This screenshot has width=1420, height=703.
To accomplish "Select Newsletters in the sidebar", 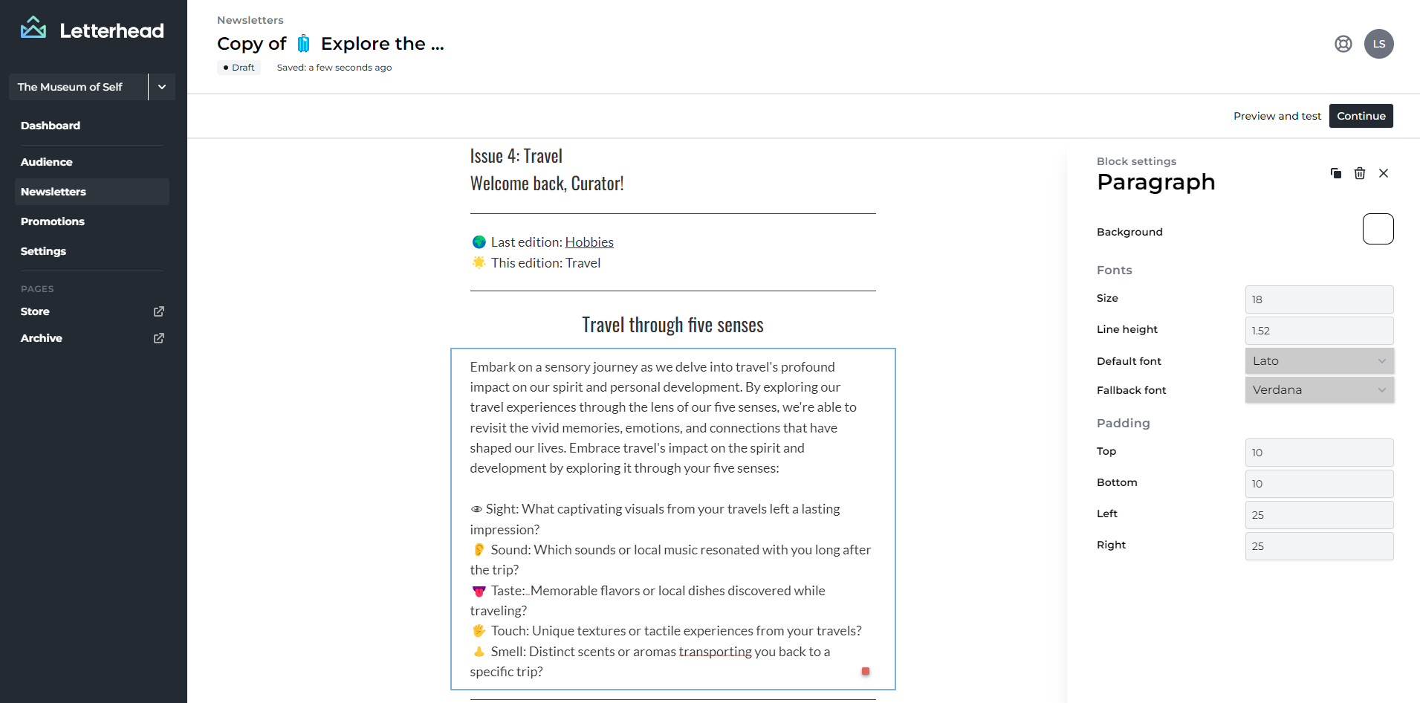I will [54, 192].
